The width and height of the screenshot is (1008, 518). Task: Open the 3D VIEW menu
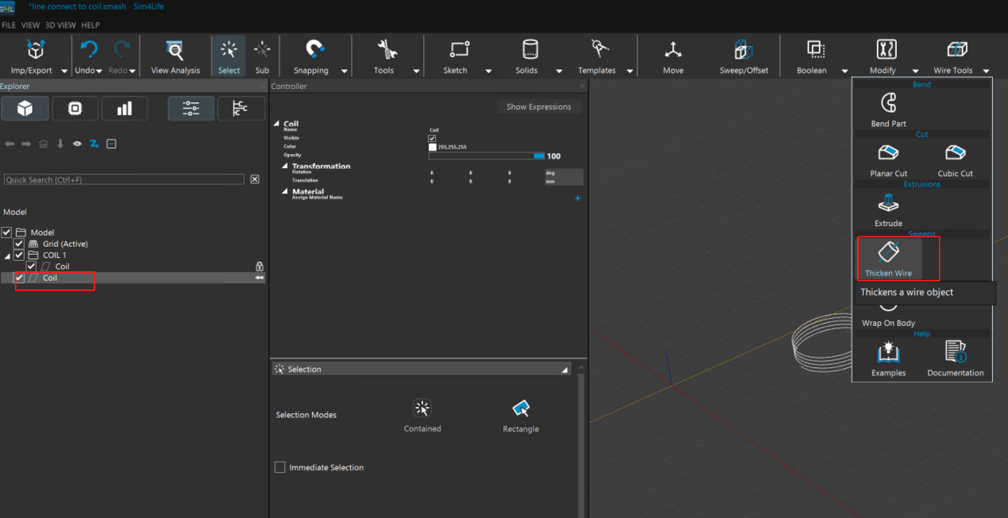tap(60, 25)
